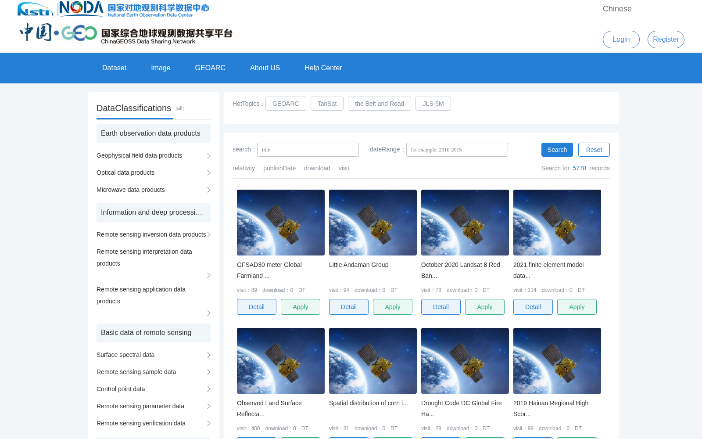
Task: Open the Little Andaman Group title
Action: click(358, 265)
